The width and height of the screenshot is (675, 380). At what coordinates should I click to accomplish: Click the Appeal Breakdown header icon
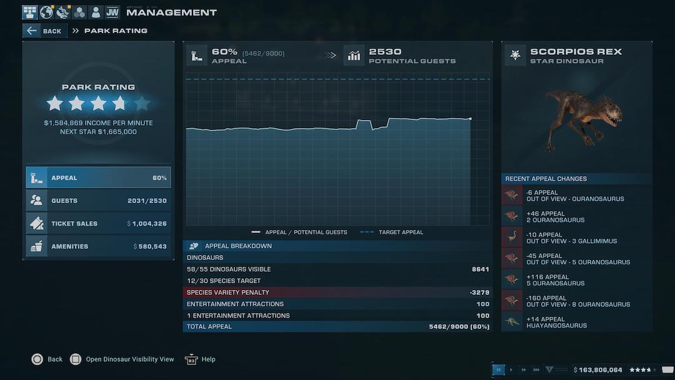(194, 246)
